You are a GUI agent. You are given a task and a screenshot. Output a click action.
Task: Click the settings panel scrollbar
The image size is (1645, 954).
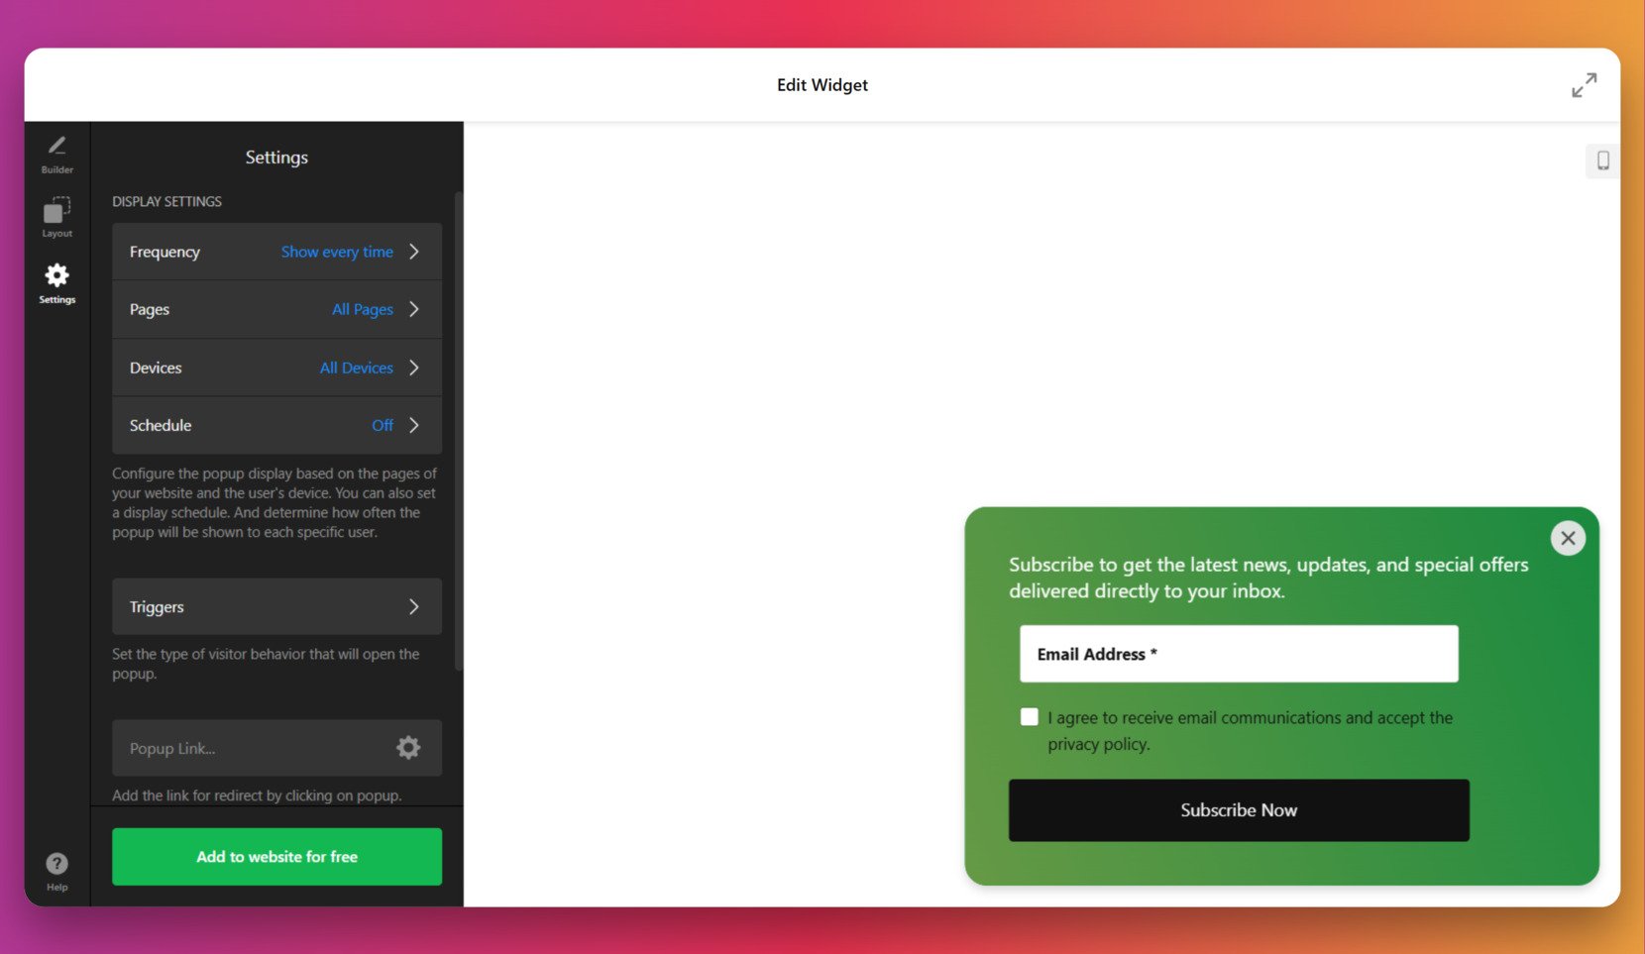point(459,431)
